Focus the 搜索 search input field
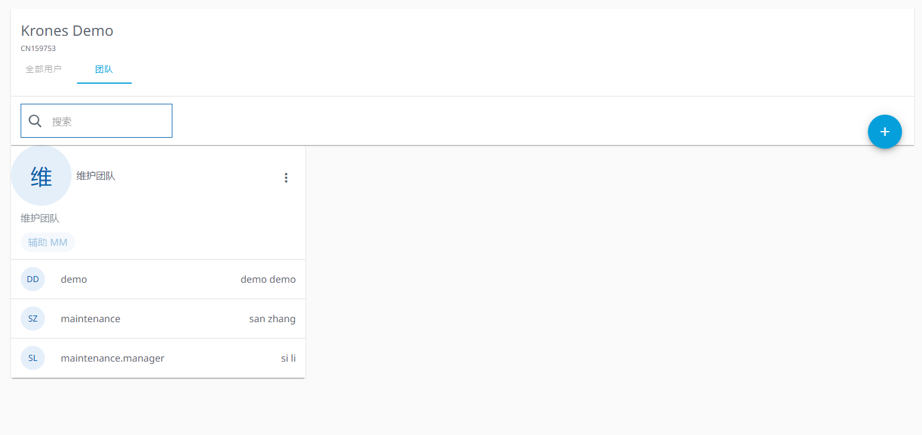 [x=106, y=121]
